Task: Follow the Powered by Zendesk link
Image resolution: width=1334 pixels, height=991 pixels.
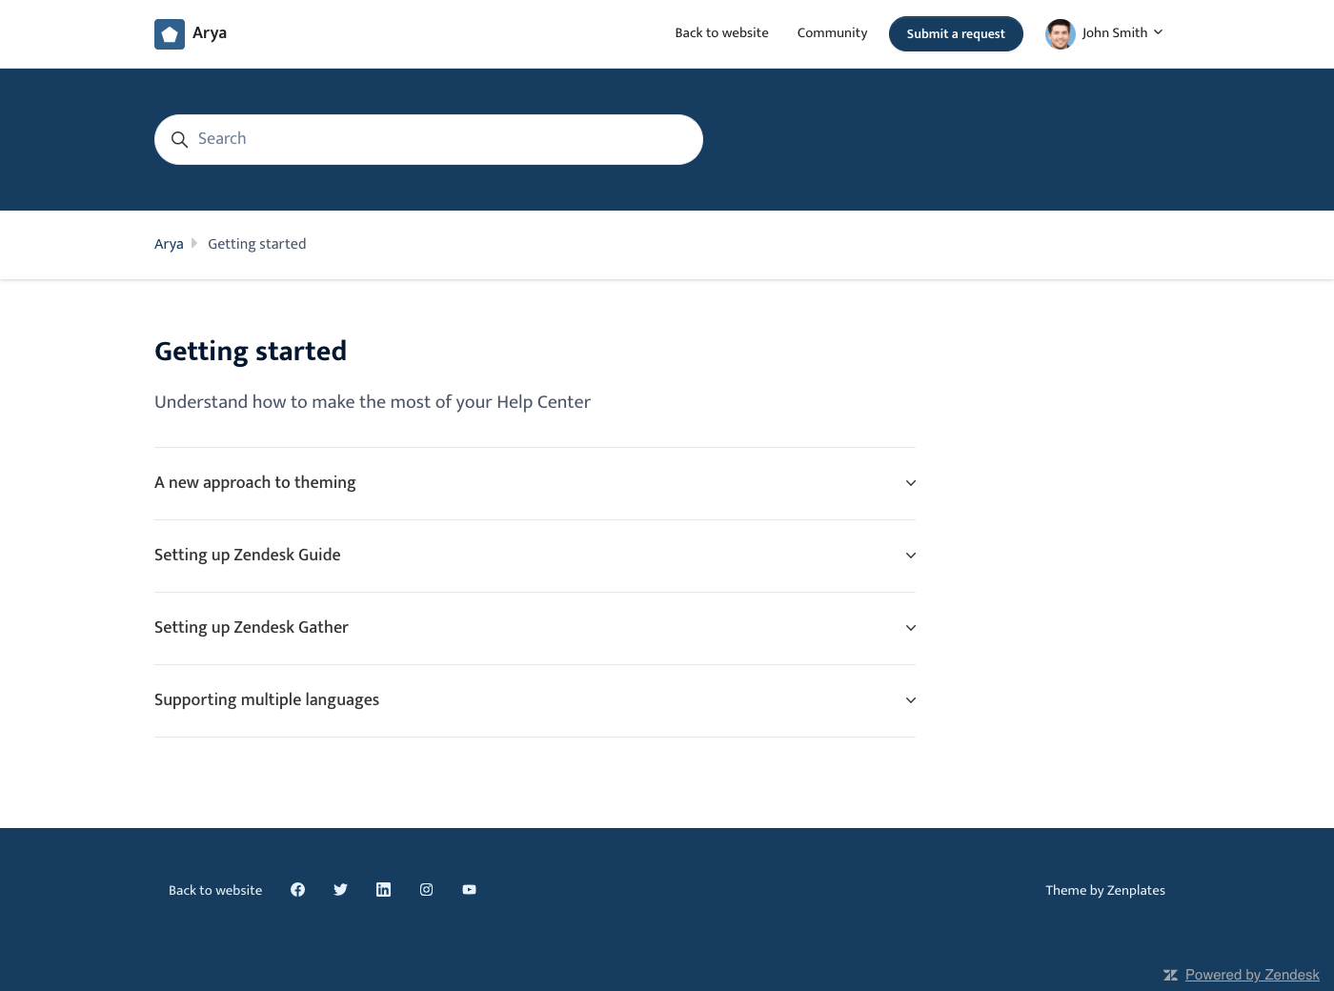Action: tap(1251, 975)
